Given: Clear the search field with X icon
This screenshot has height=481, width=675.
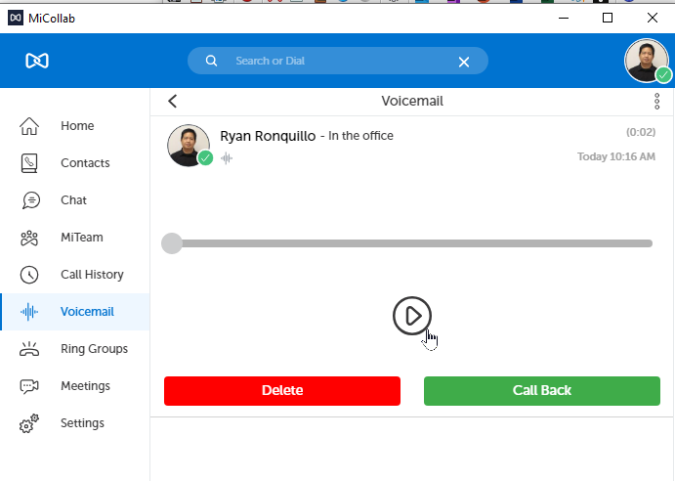Looking at the screenshot, I should [464, 62].
